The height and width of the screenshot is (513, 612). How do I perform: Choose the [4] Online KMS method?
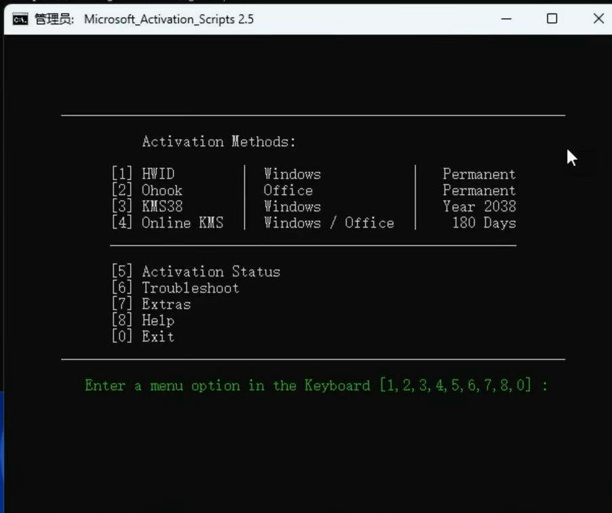tap(167, 223)
